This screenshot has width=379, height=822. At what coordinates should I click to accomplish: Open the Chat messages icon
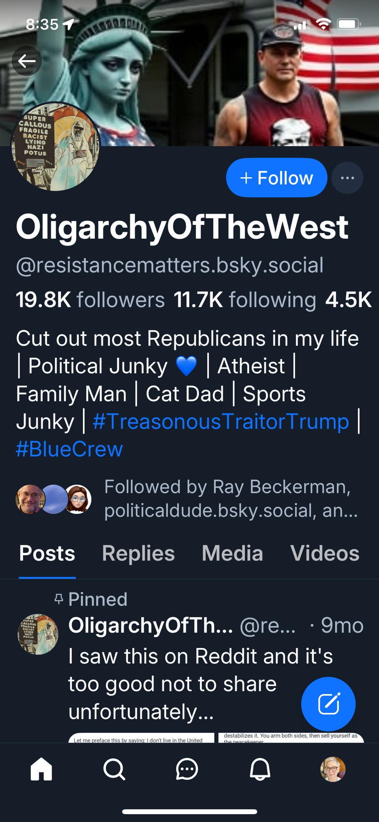pos(187,769)
